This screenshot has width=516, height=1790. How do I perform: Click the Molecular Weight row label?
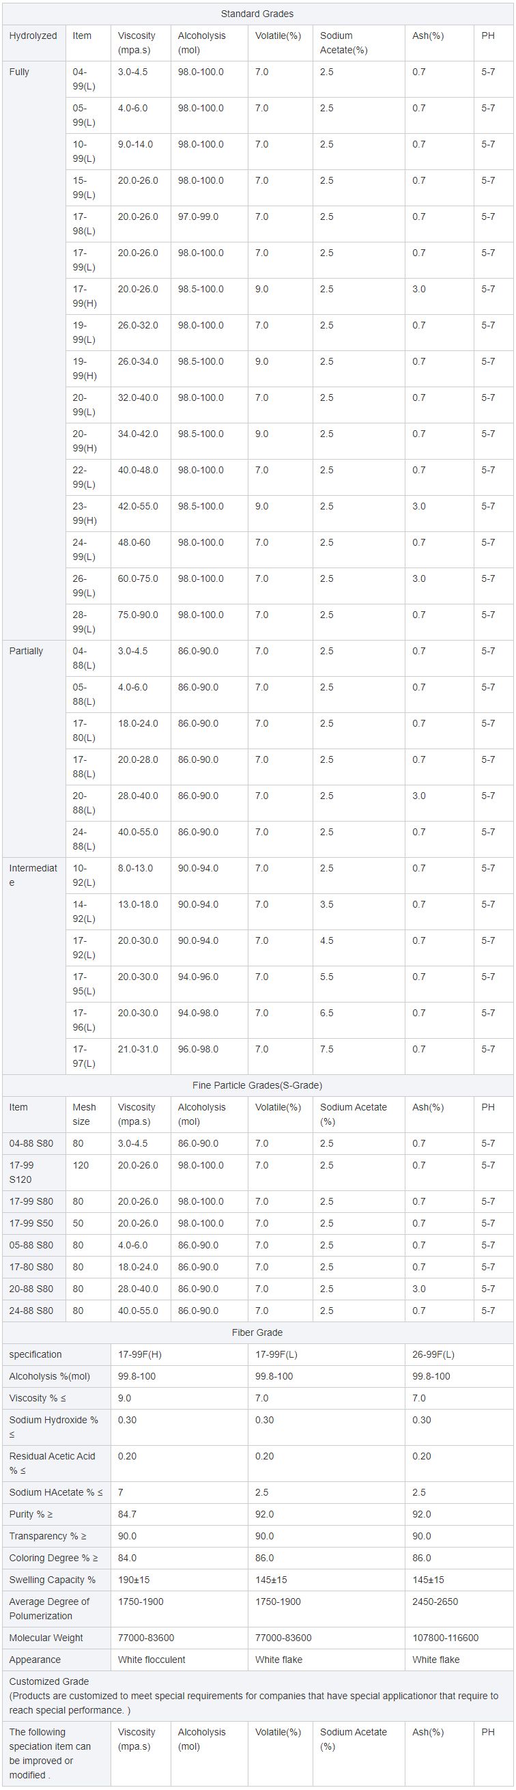pyautogui.click(x=44, y=1638)
